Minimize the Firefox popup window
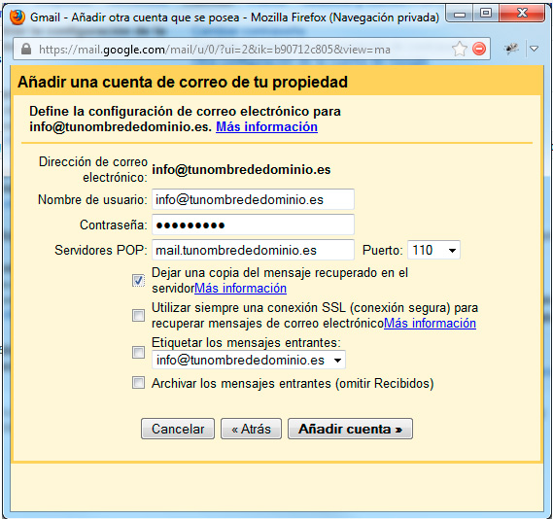The height and width of the screenshot is (519, 553). (x=459, y=15)
